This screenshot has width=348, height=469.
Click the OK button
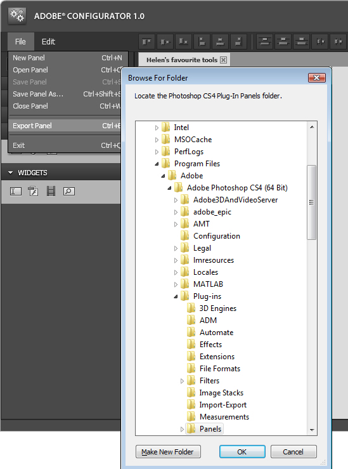click(x=242, y=452)
